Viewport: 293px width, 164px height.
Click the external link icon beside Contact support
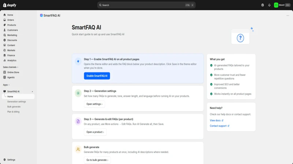228,126
